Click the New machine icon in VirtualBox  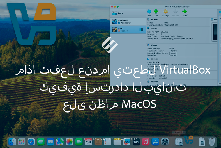pos(149,12)
